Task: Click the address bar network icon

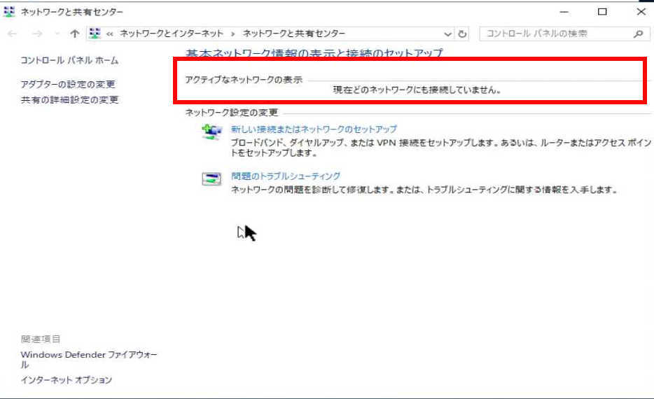Action: 95,34
